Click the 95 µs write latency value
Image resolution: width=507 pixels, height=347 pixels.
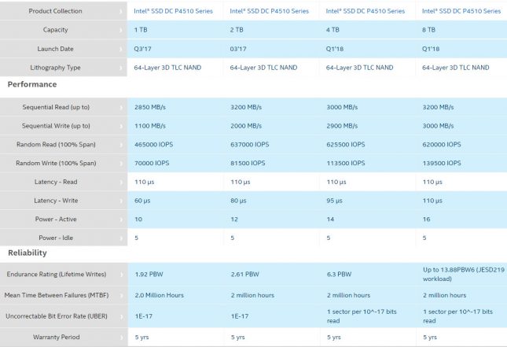coord(335,201)
